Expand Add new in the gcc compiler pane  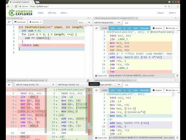pos(172,90)
